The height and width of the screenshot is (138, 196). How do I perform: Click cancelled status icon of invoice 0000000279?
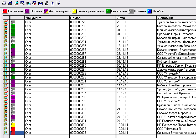[13, 22]
